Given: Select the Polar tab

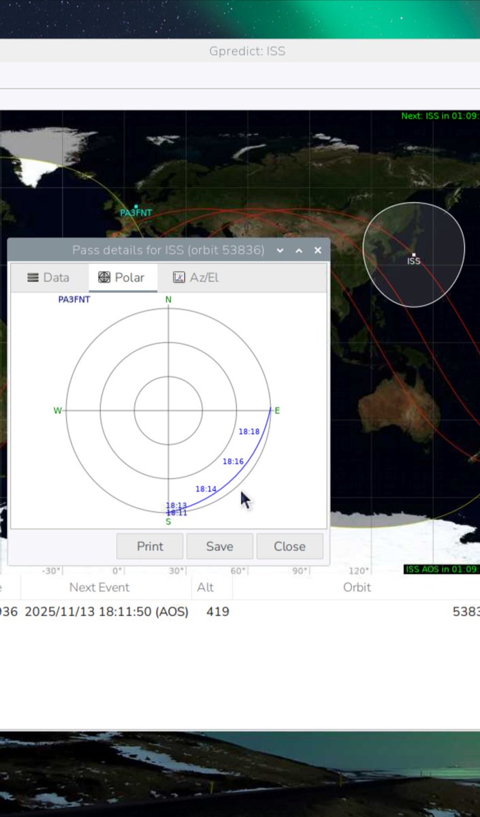Looking at the screenshot, I should pos(123,278).
